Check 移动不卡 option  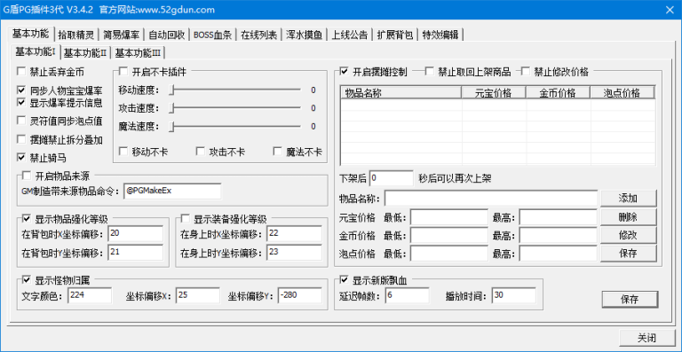pyautogui.click(x=123, y=152)
